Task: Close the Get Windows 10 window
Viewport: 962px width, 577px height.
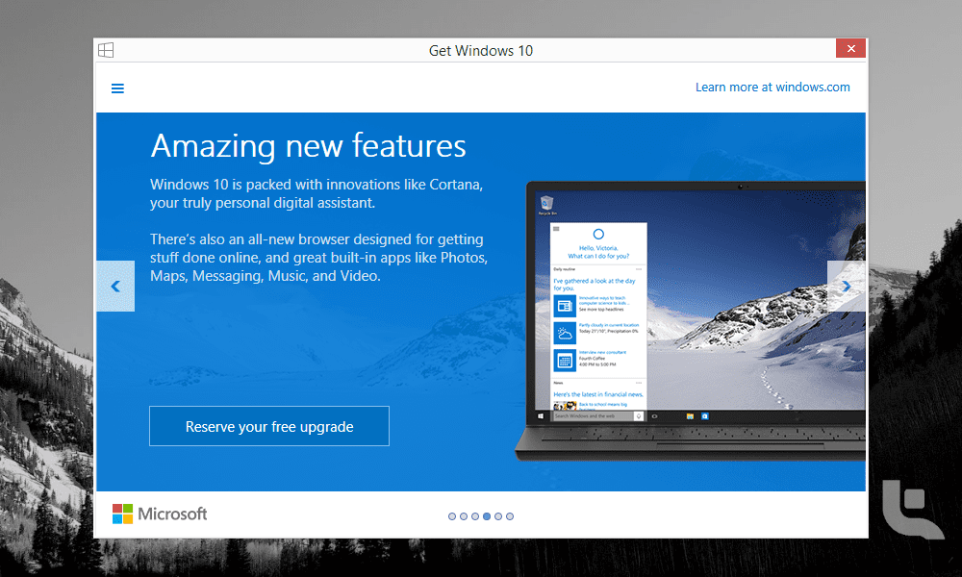Action: tap(851, 48)
